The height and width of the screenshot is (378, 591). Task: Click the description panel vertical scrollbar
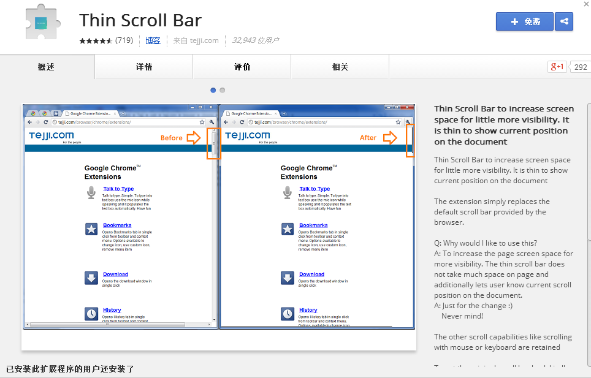click(589, 234)
